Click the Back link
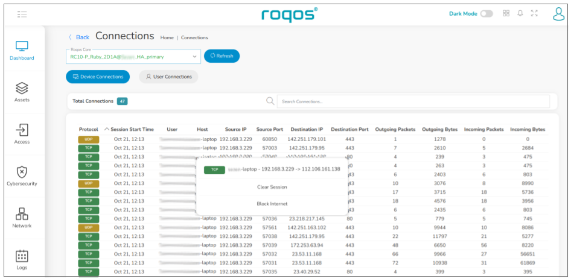This screenshot has width=571, height=280. pyautogui.click(x=78, y=37)
